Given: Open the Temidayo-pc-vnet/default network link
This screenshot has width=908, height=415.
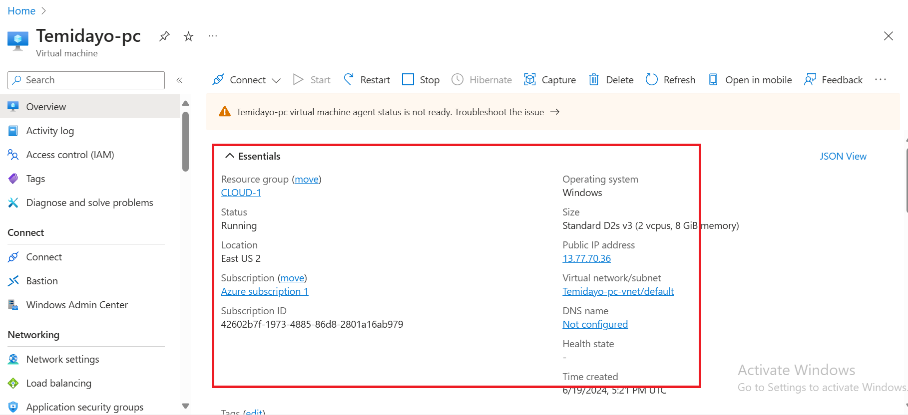Looking at the screenshot, I should coord(618,291).
